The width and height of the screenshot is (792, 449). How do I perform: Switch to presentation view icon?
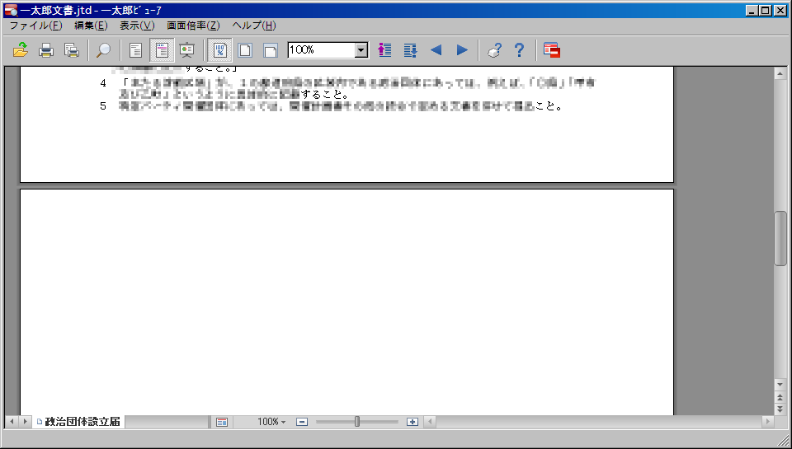coord(187,50)
